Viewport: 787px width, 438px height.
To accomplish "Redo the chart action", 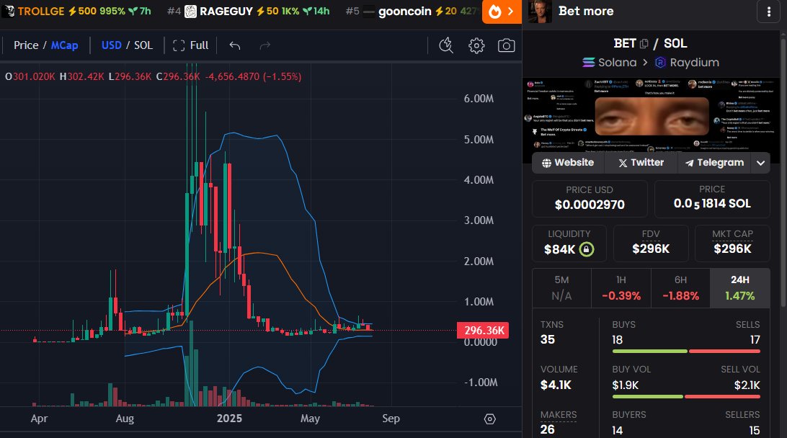I will click(x=265, y=45).
